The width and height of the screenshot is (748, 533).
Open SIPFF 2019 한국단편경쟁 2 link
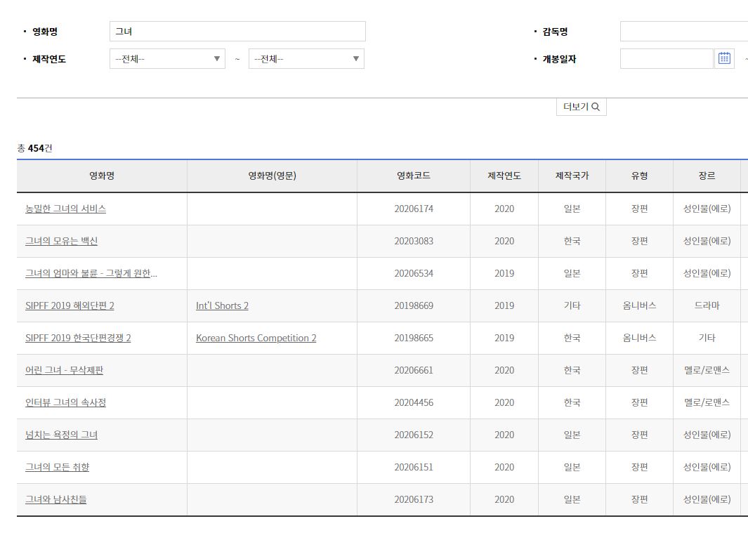point(78,338)
